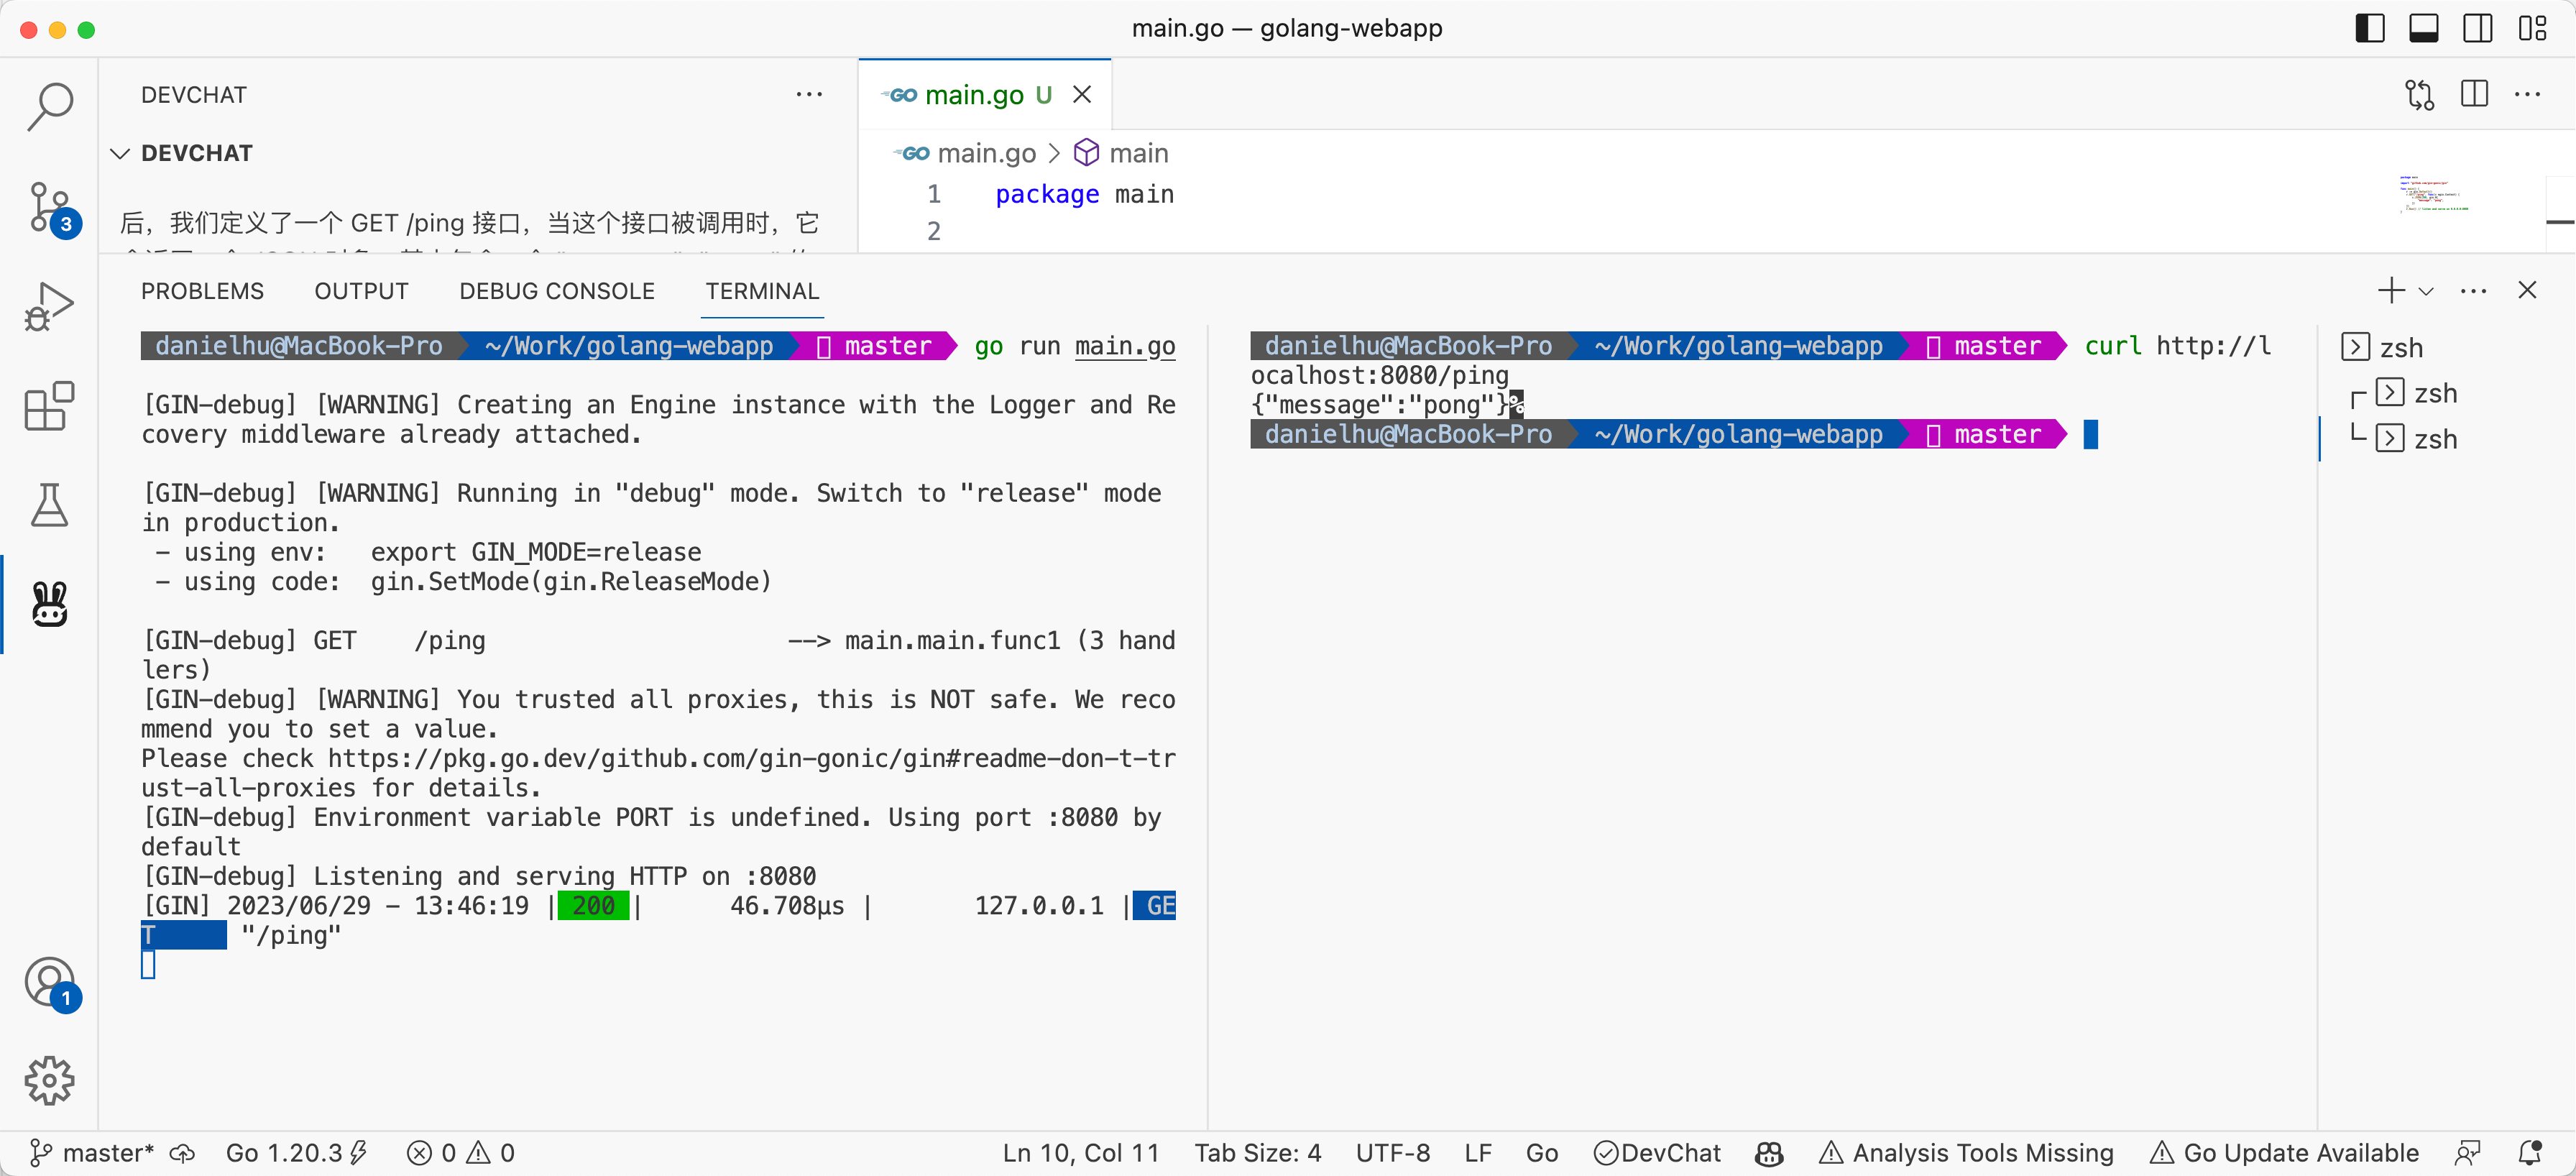Click Analysis Tools Missing warning

click(x=1966, y=1153)
